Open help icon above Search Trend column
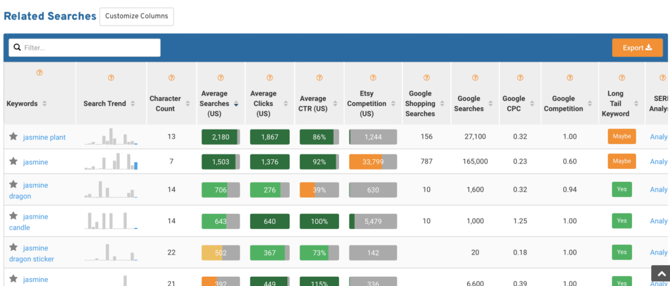 pos(111,78)
